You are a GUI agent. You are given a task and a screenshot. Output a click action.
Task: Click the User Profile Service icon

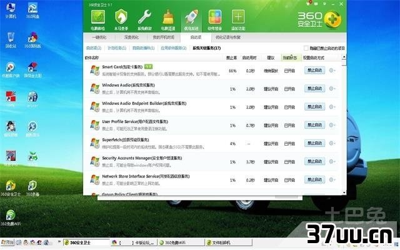[95, 125]
